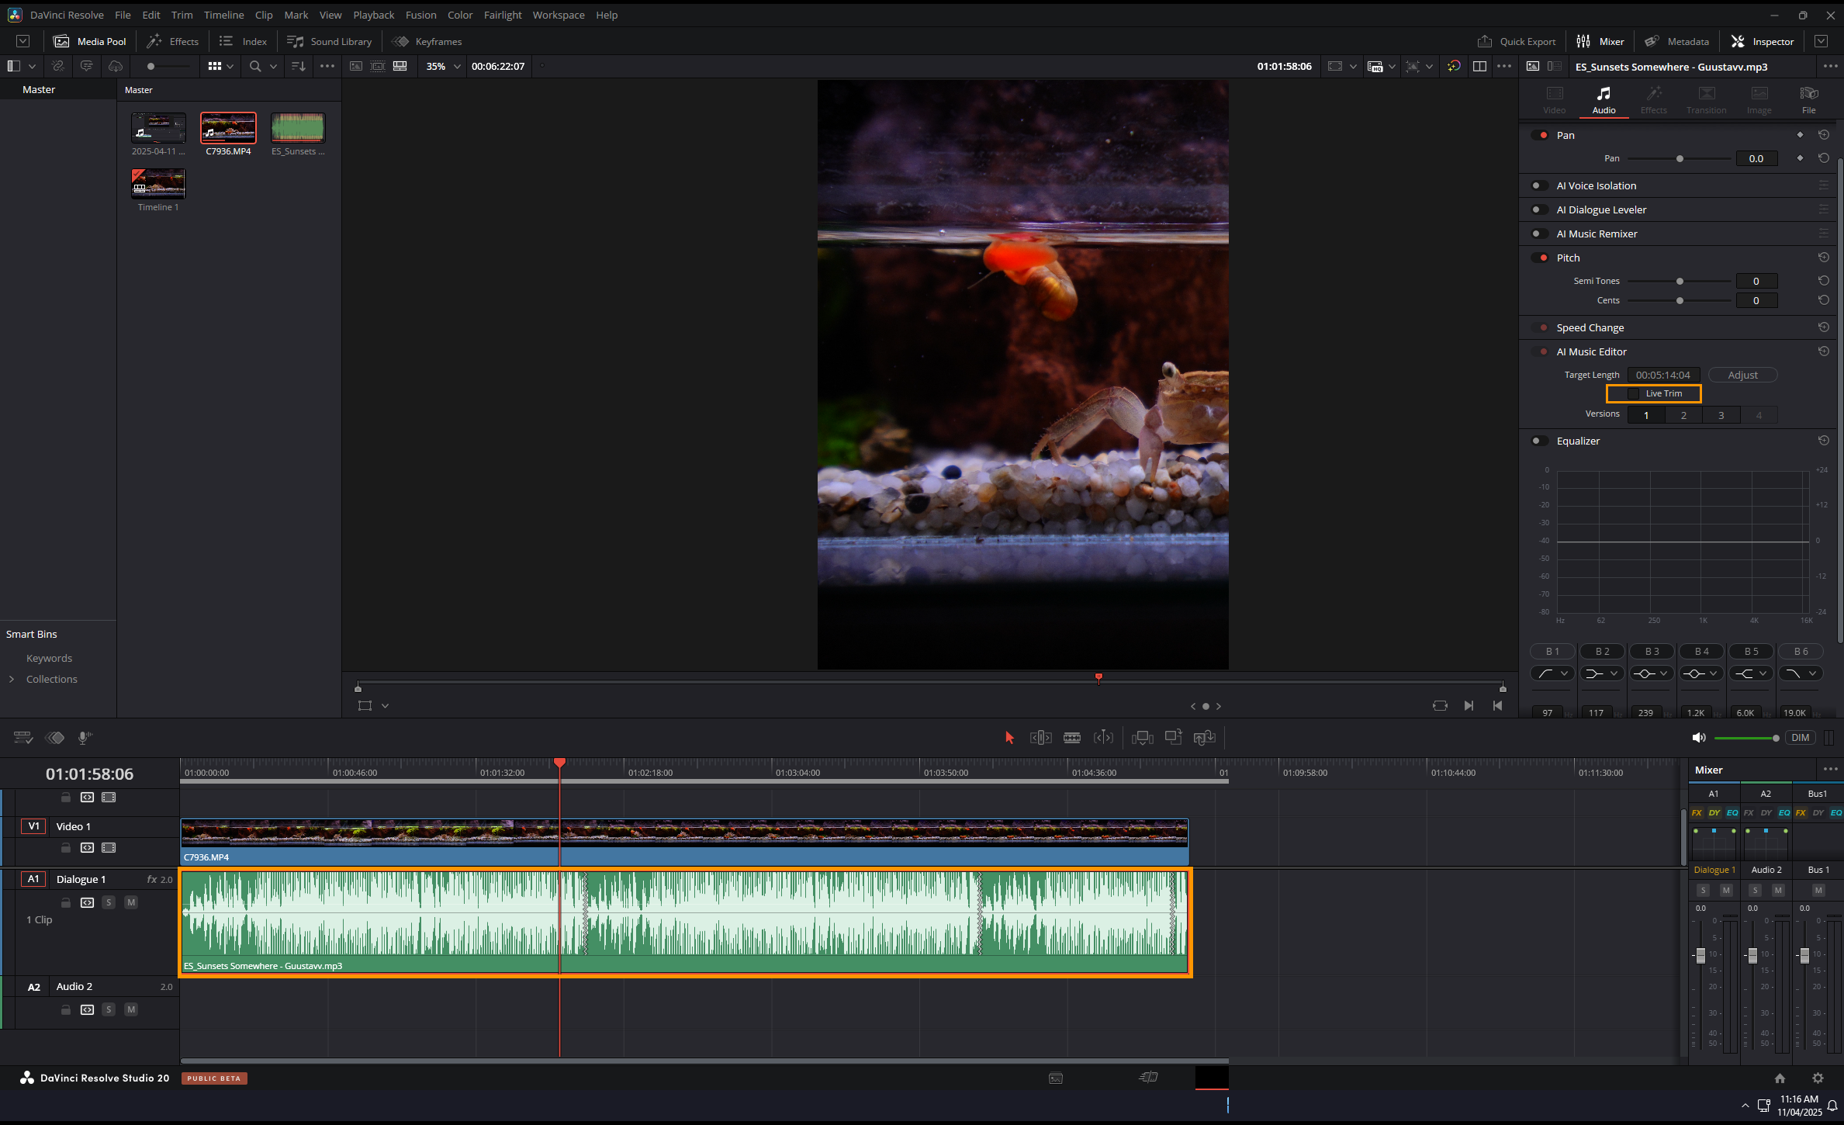This screenshot has width=1844, height=1125.
Task: Toggle the DIM audio button
Action: point(1801,738)
